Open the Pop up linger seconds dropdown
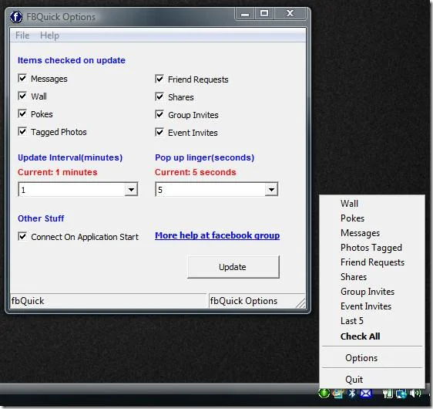The image size is (433, 409). coord(271,189)
